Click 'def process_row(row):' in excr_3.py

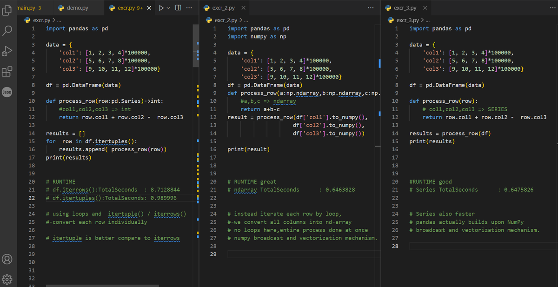(x=444, y=101)
